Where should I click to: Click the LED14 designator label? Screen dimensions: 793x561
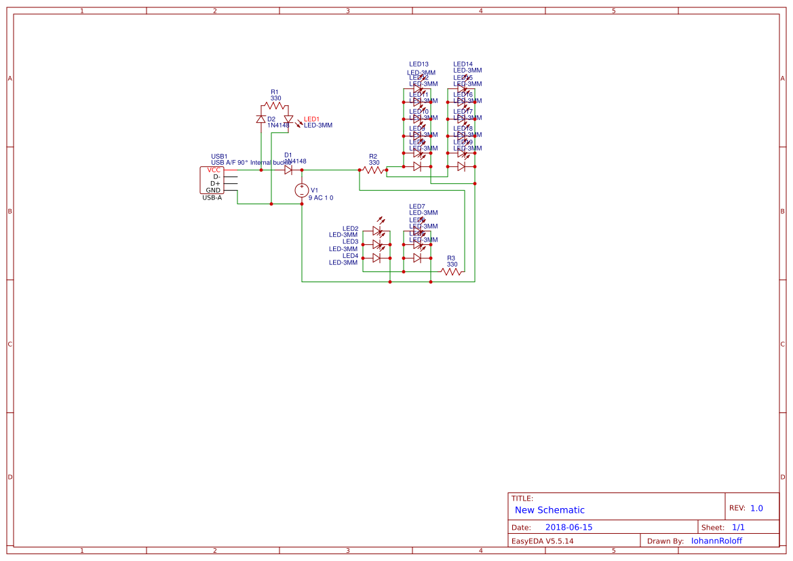463,64
